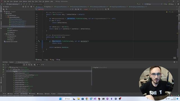The width and height of the screenshot is (180, 101).
Task: Click the quick-fix hammer icon in editor gutter
Action: click(x=39, y=41)
